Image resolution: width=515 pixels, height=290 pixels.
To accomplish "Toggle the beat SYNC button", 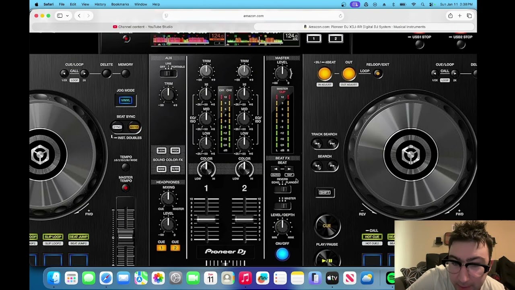I will (117, 127).
